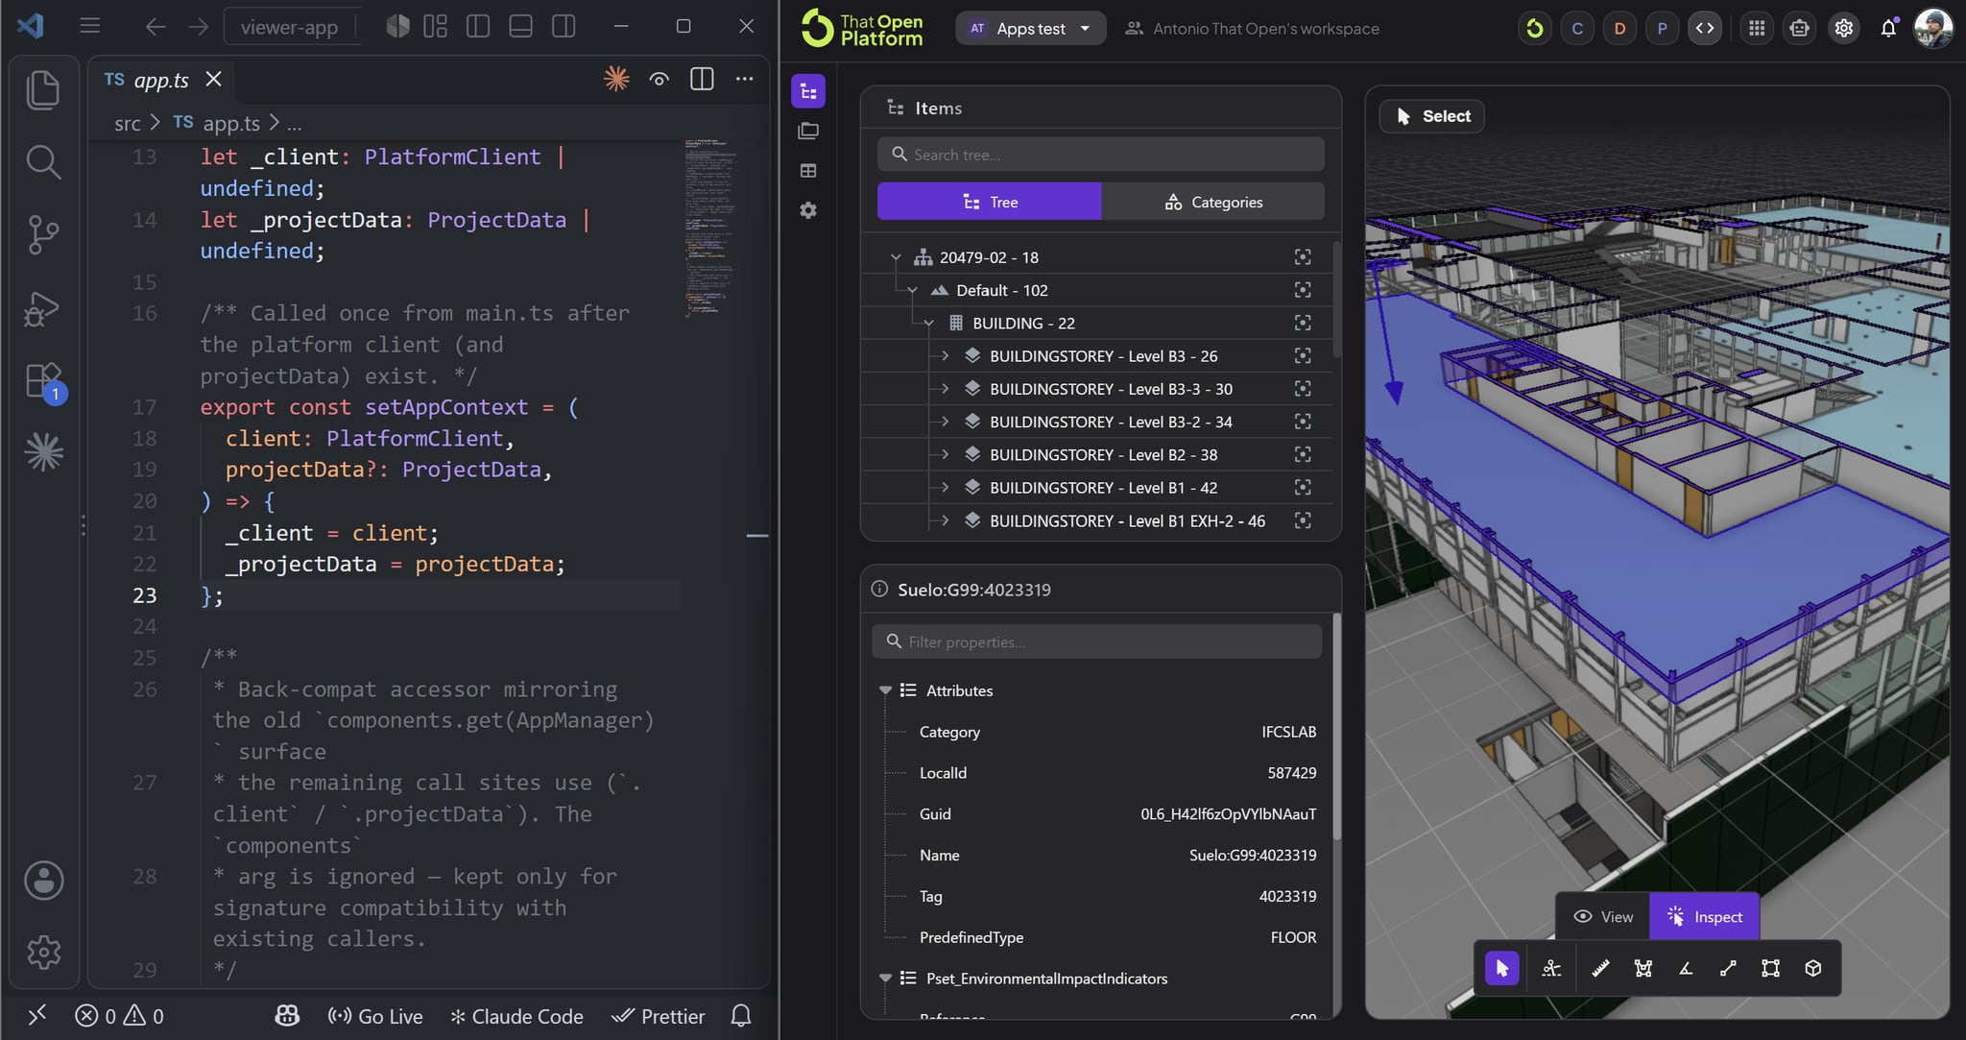Open the VS Code notifications bell
1966x1040 pixels.
coord(740,1016)
